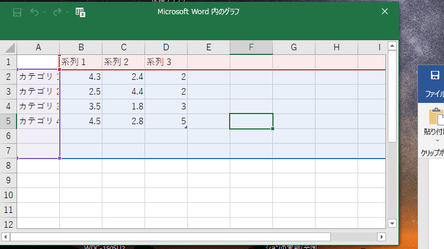This screenshot has height=249, width=444.
Task: Select column E header
Action: (209, 47)
